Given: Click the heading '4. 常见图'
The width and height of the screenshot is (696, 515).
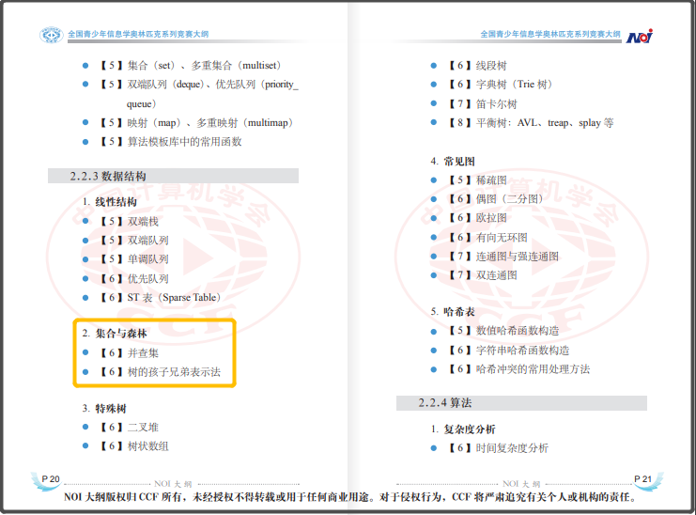Looking at the screenshot, I should (x=453, y=161).
